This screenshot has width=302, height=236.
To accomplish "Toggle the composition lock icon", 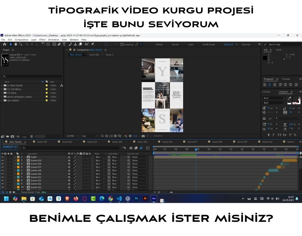I will [74, 50].
